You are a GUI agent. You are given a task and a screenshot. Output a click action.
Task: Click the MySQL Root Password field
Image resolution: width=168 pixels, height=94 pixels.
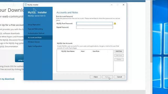(94, 23)
